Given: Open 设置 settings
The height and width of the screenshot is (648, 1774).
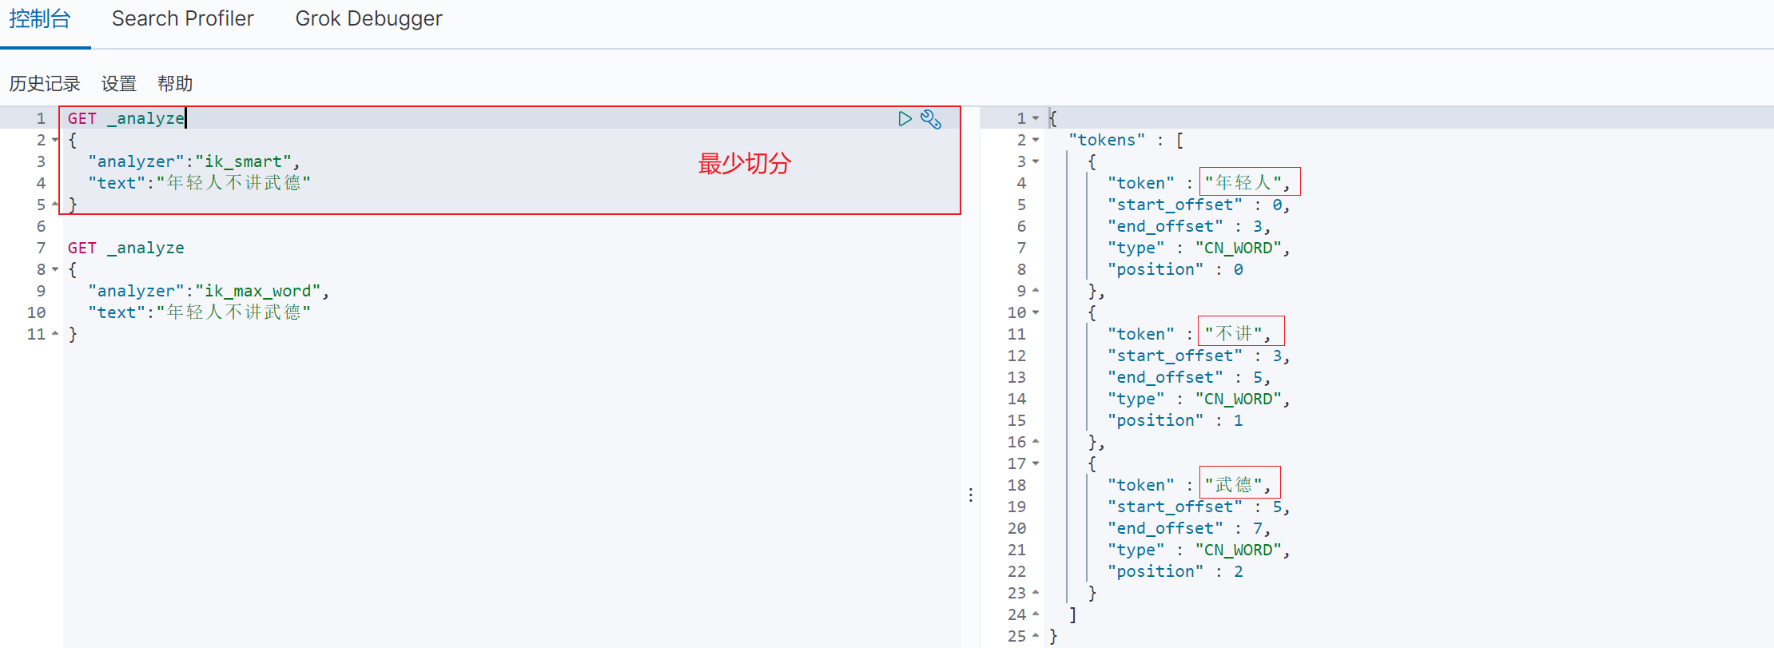Looking at the screenshot, I should (119, 84).
